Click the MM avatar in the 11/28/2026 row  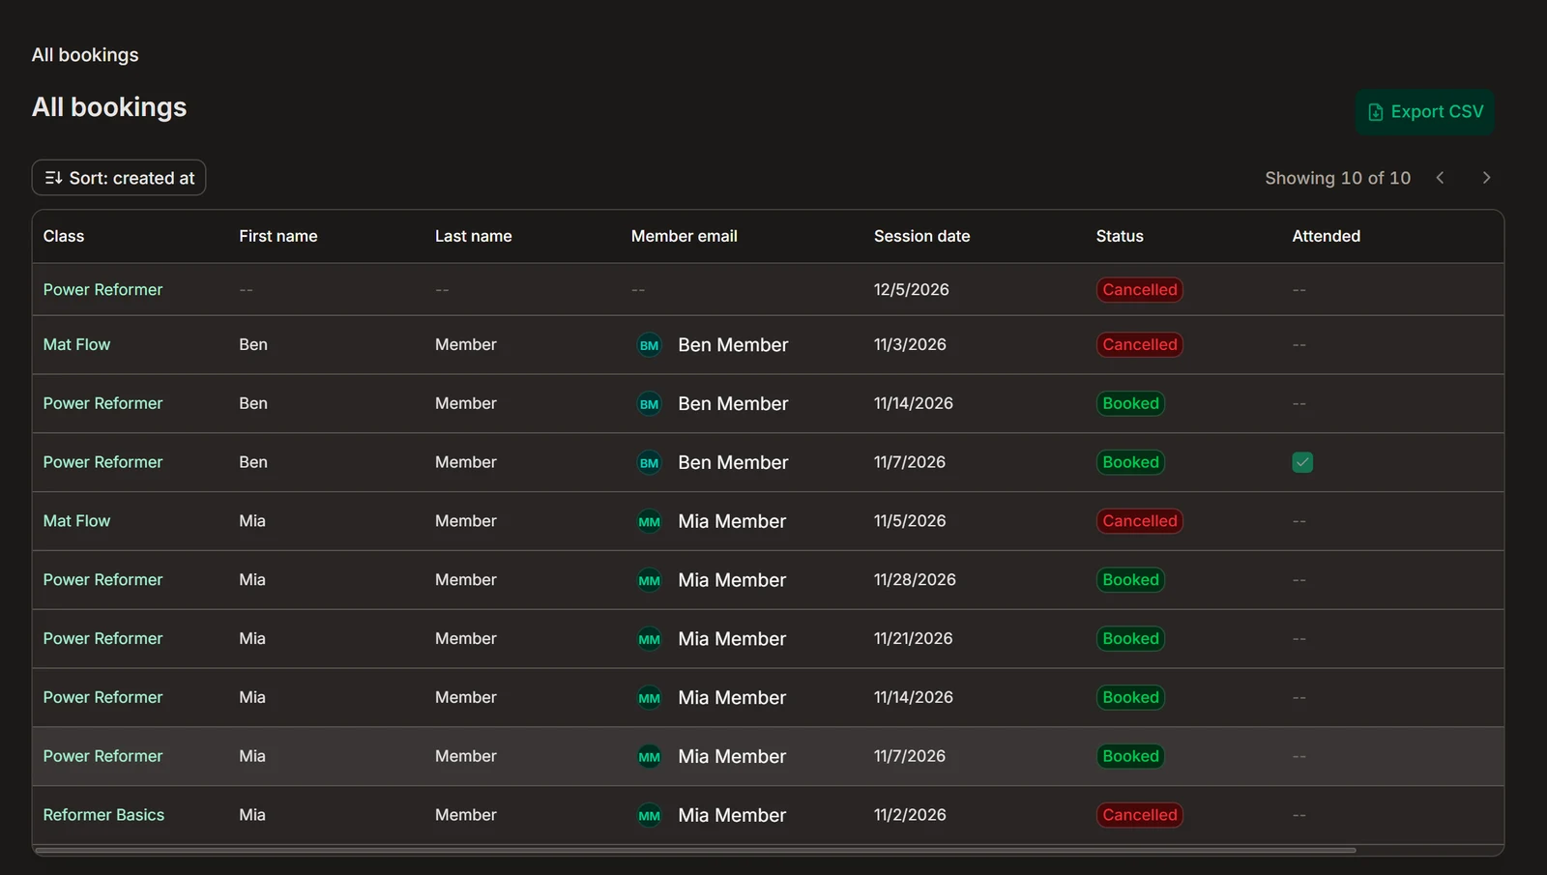(x=649, y=581)
